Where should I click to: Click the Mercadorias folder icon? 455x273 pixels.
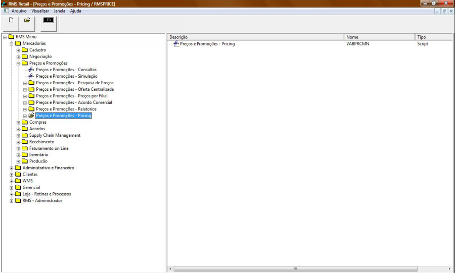click(x=18, y=43)
